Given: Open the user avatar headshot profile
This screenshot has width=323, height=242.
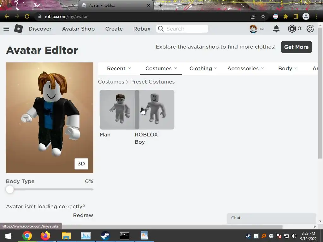Looking at the screenshot, I should (x=253, y=29).
